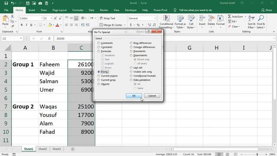Add a new sheet with plus icon
The height and width of the screenshot is (156, 277).
[73, 149]
